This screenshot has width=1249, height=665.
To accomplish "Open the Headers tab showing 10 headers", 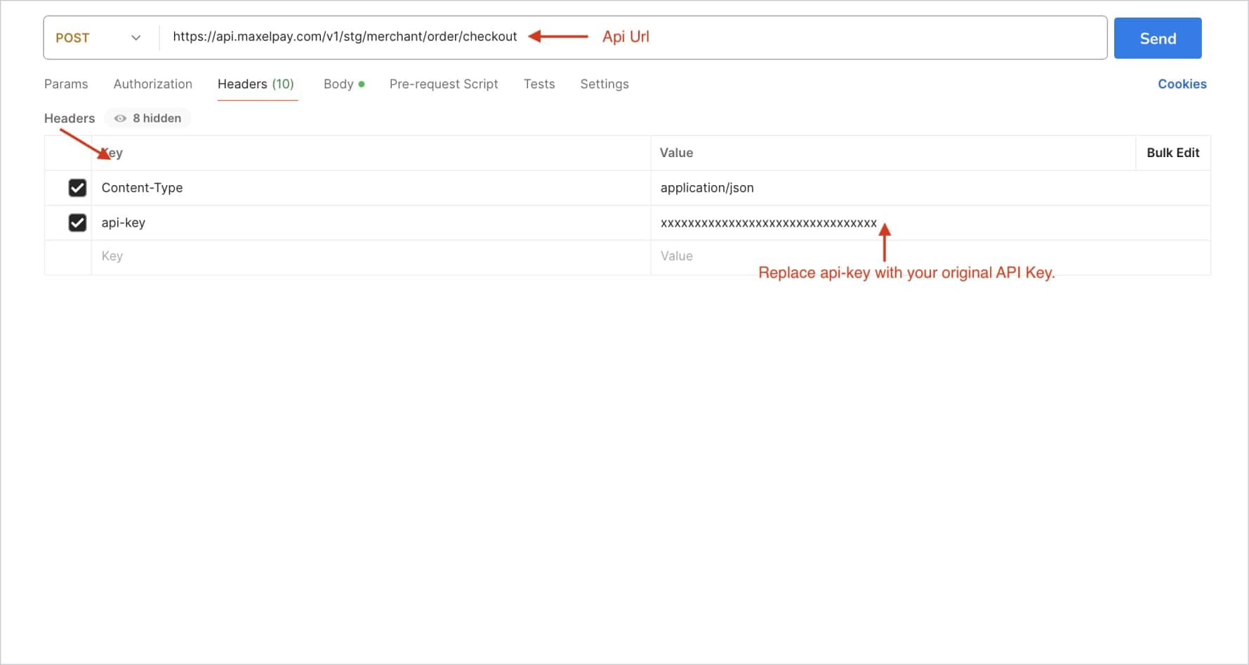I will 256,83.
